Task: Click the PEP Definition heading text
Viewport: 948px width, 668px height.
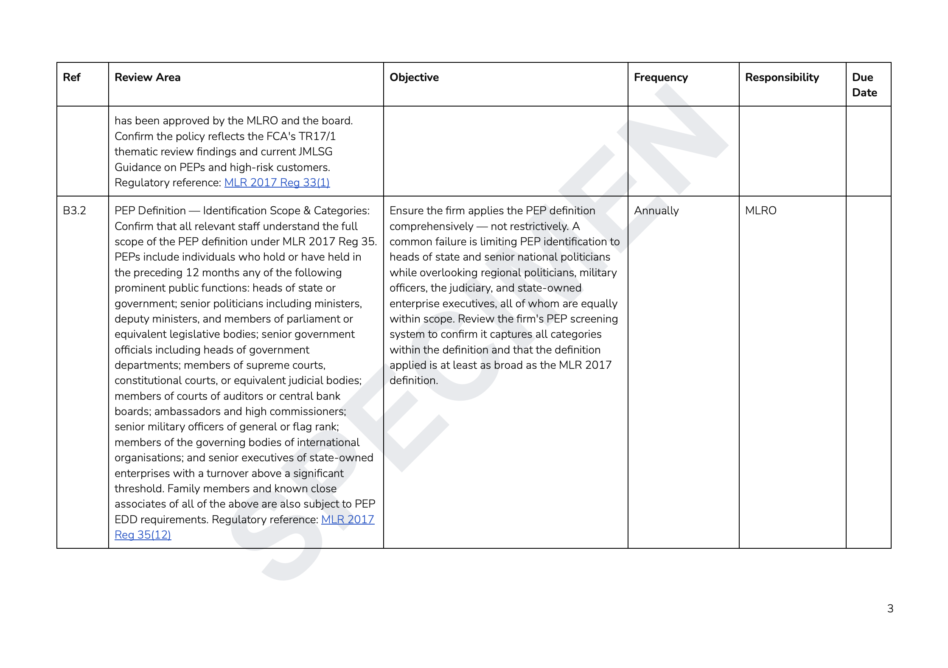Action: click(242, 211)
